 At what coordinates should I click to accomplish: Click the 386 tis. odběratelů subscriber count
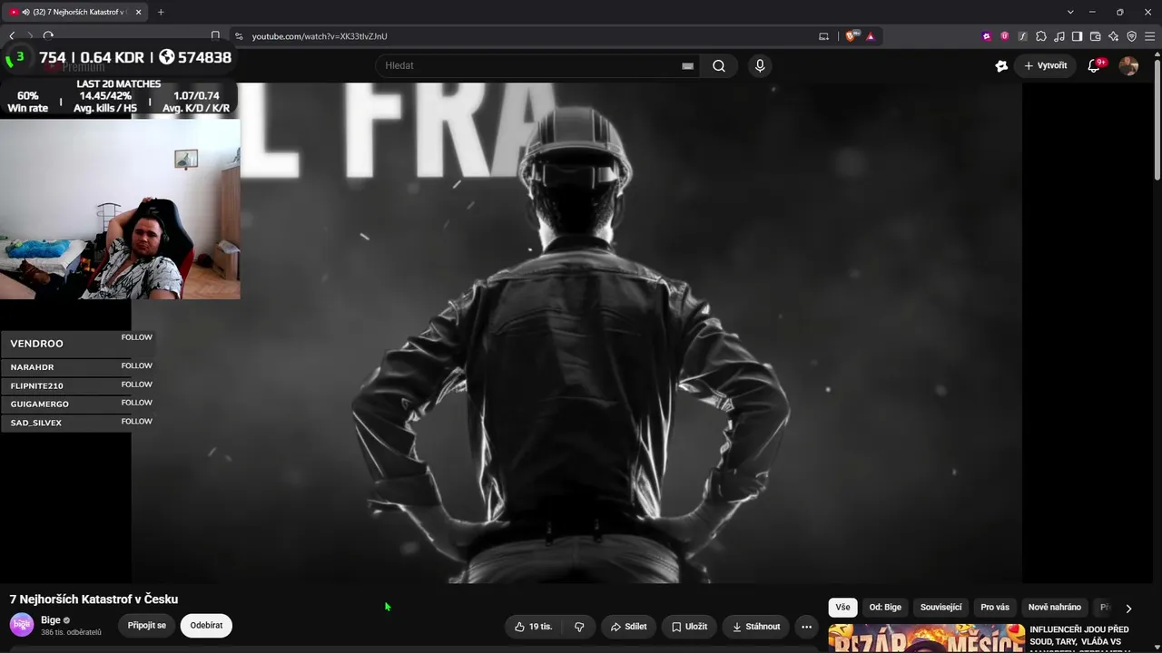click(71, 632)
